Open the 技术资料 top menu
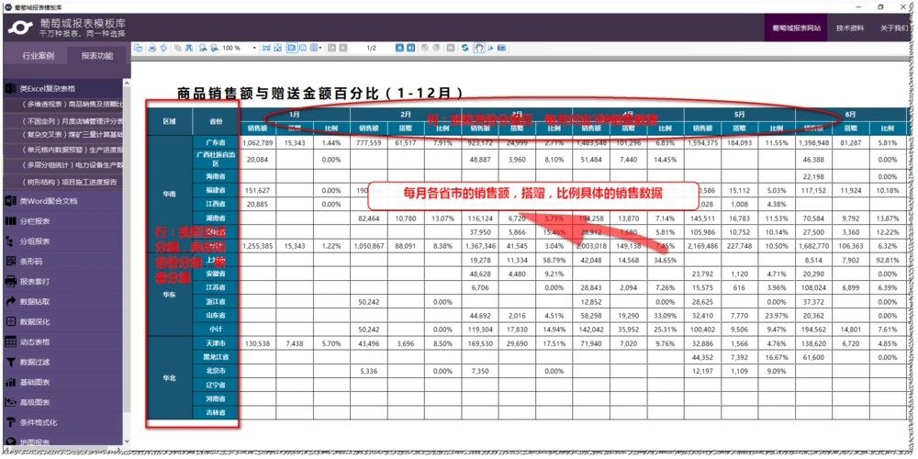918x459 pixels. click(849, 28)
